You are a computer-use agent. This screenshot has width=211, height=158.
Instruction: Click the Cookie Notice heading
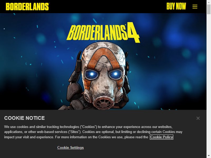click(x=24, y=118)
